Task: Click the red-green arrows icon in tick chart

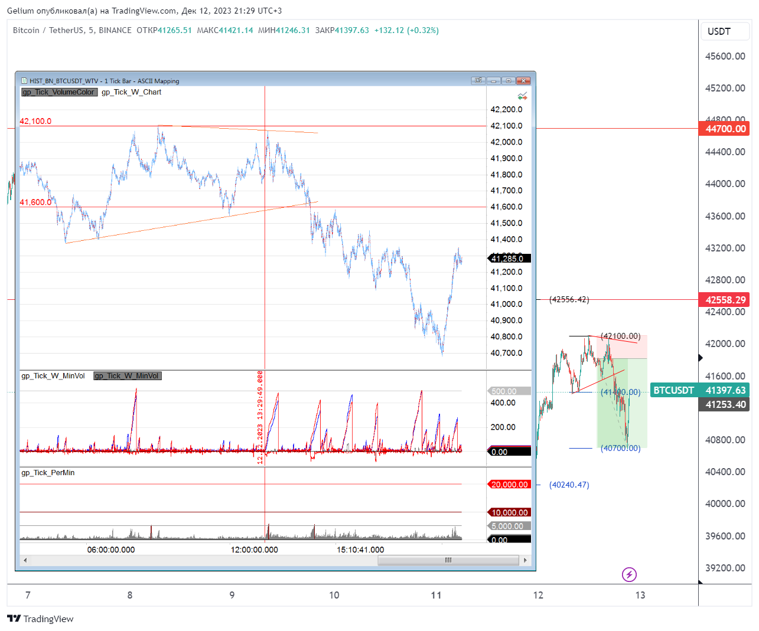Action: tap(522, 96)
